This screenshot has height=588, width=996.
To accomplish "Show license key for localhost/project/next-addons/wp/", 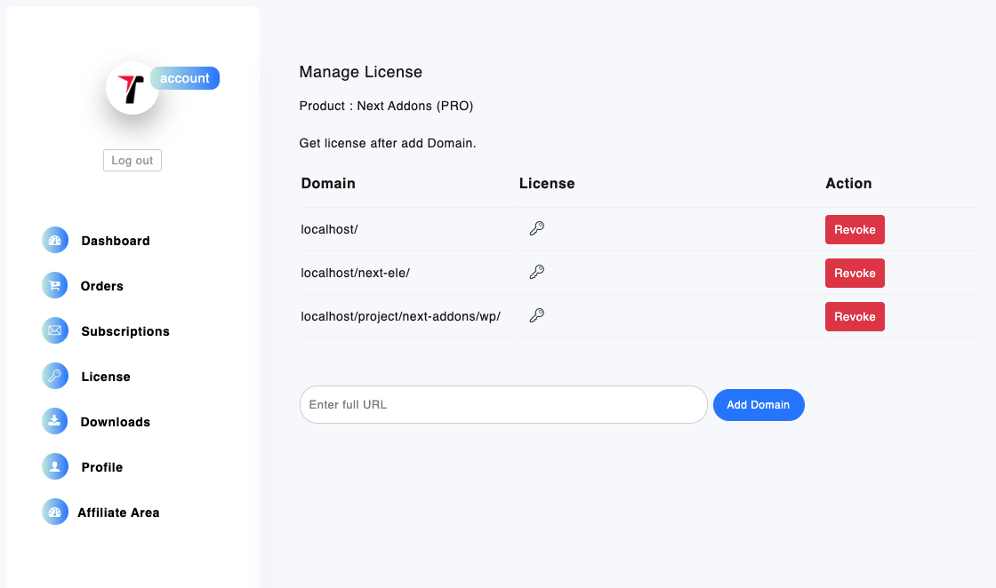I will click(x=536, y=315).
